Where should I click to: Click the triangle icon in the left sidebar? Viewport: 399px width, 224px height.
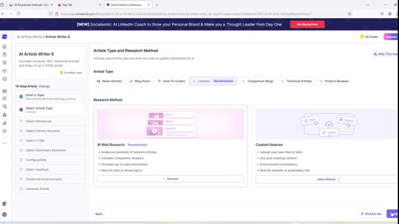tap(4, 114)
